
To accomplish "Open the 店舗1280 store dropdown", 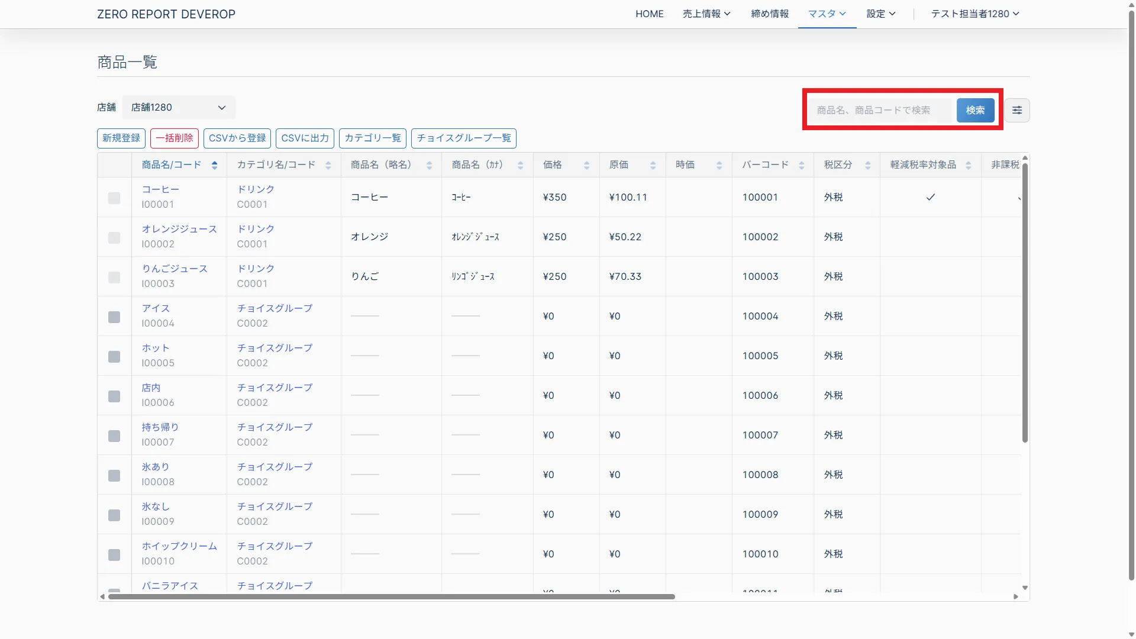I will 178,108.
